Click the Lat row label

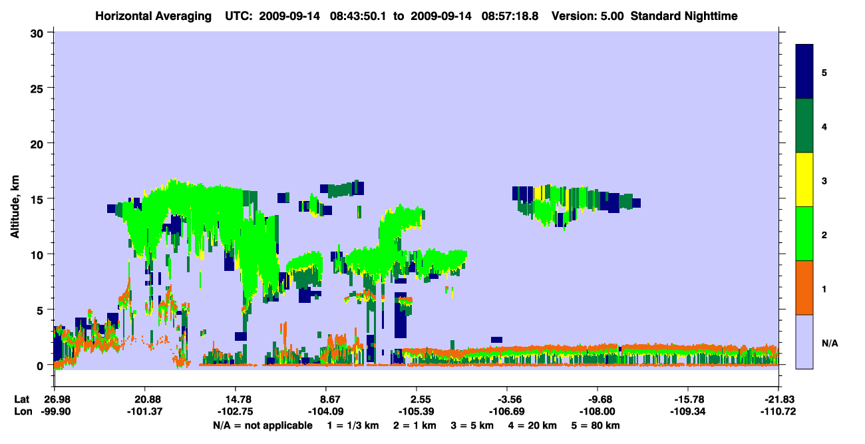point(22,399)
